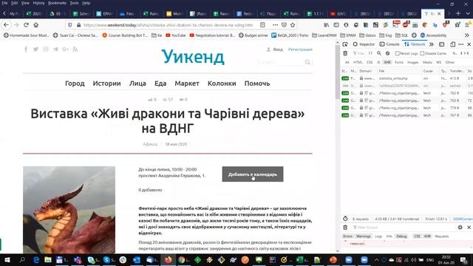Toggle the split console dock icon

pos(442,44)
